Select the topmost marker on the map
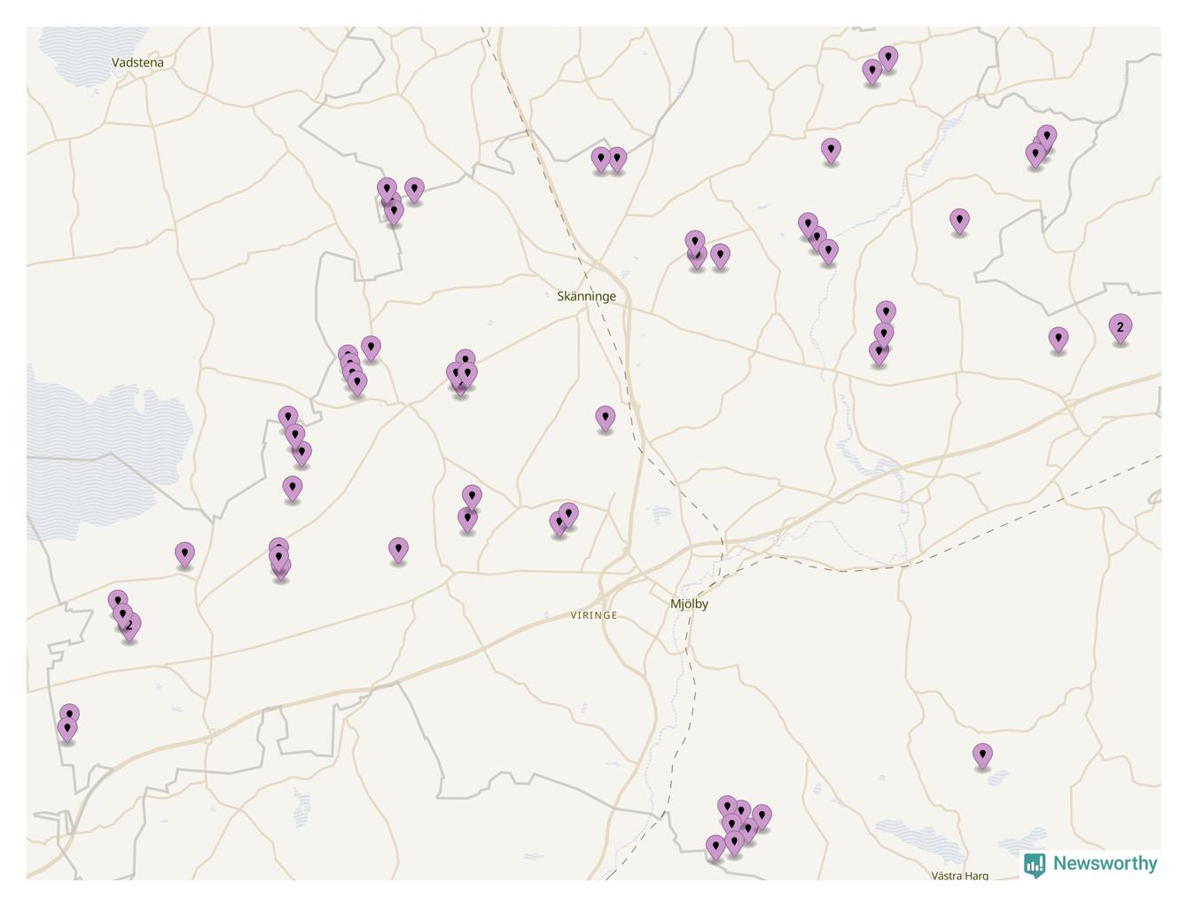Image resolution: width=1188 pixels, height=907 pixels. (x=888, y=59)
